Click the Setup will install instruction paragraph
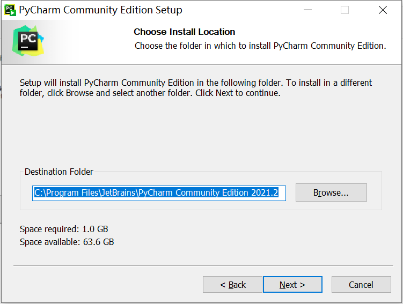403x304 pixels. 196,88
